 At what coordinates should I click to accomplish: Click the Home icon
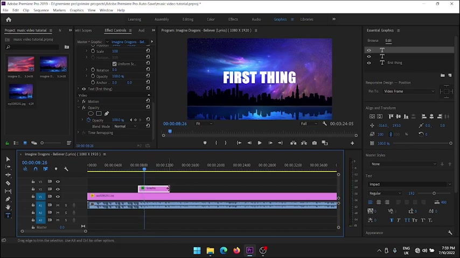(9, 20)
